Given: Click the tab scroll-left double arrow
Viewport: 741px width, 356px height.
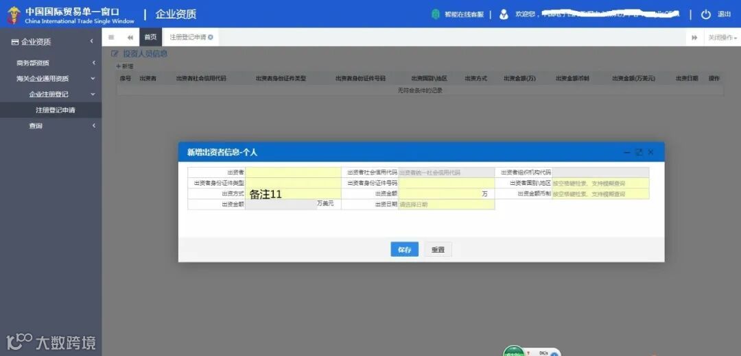Looking at the screenshot, I should click(x=130, y=37).
